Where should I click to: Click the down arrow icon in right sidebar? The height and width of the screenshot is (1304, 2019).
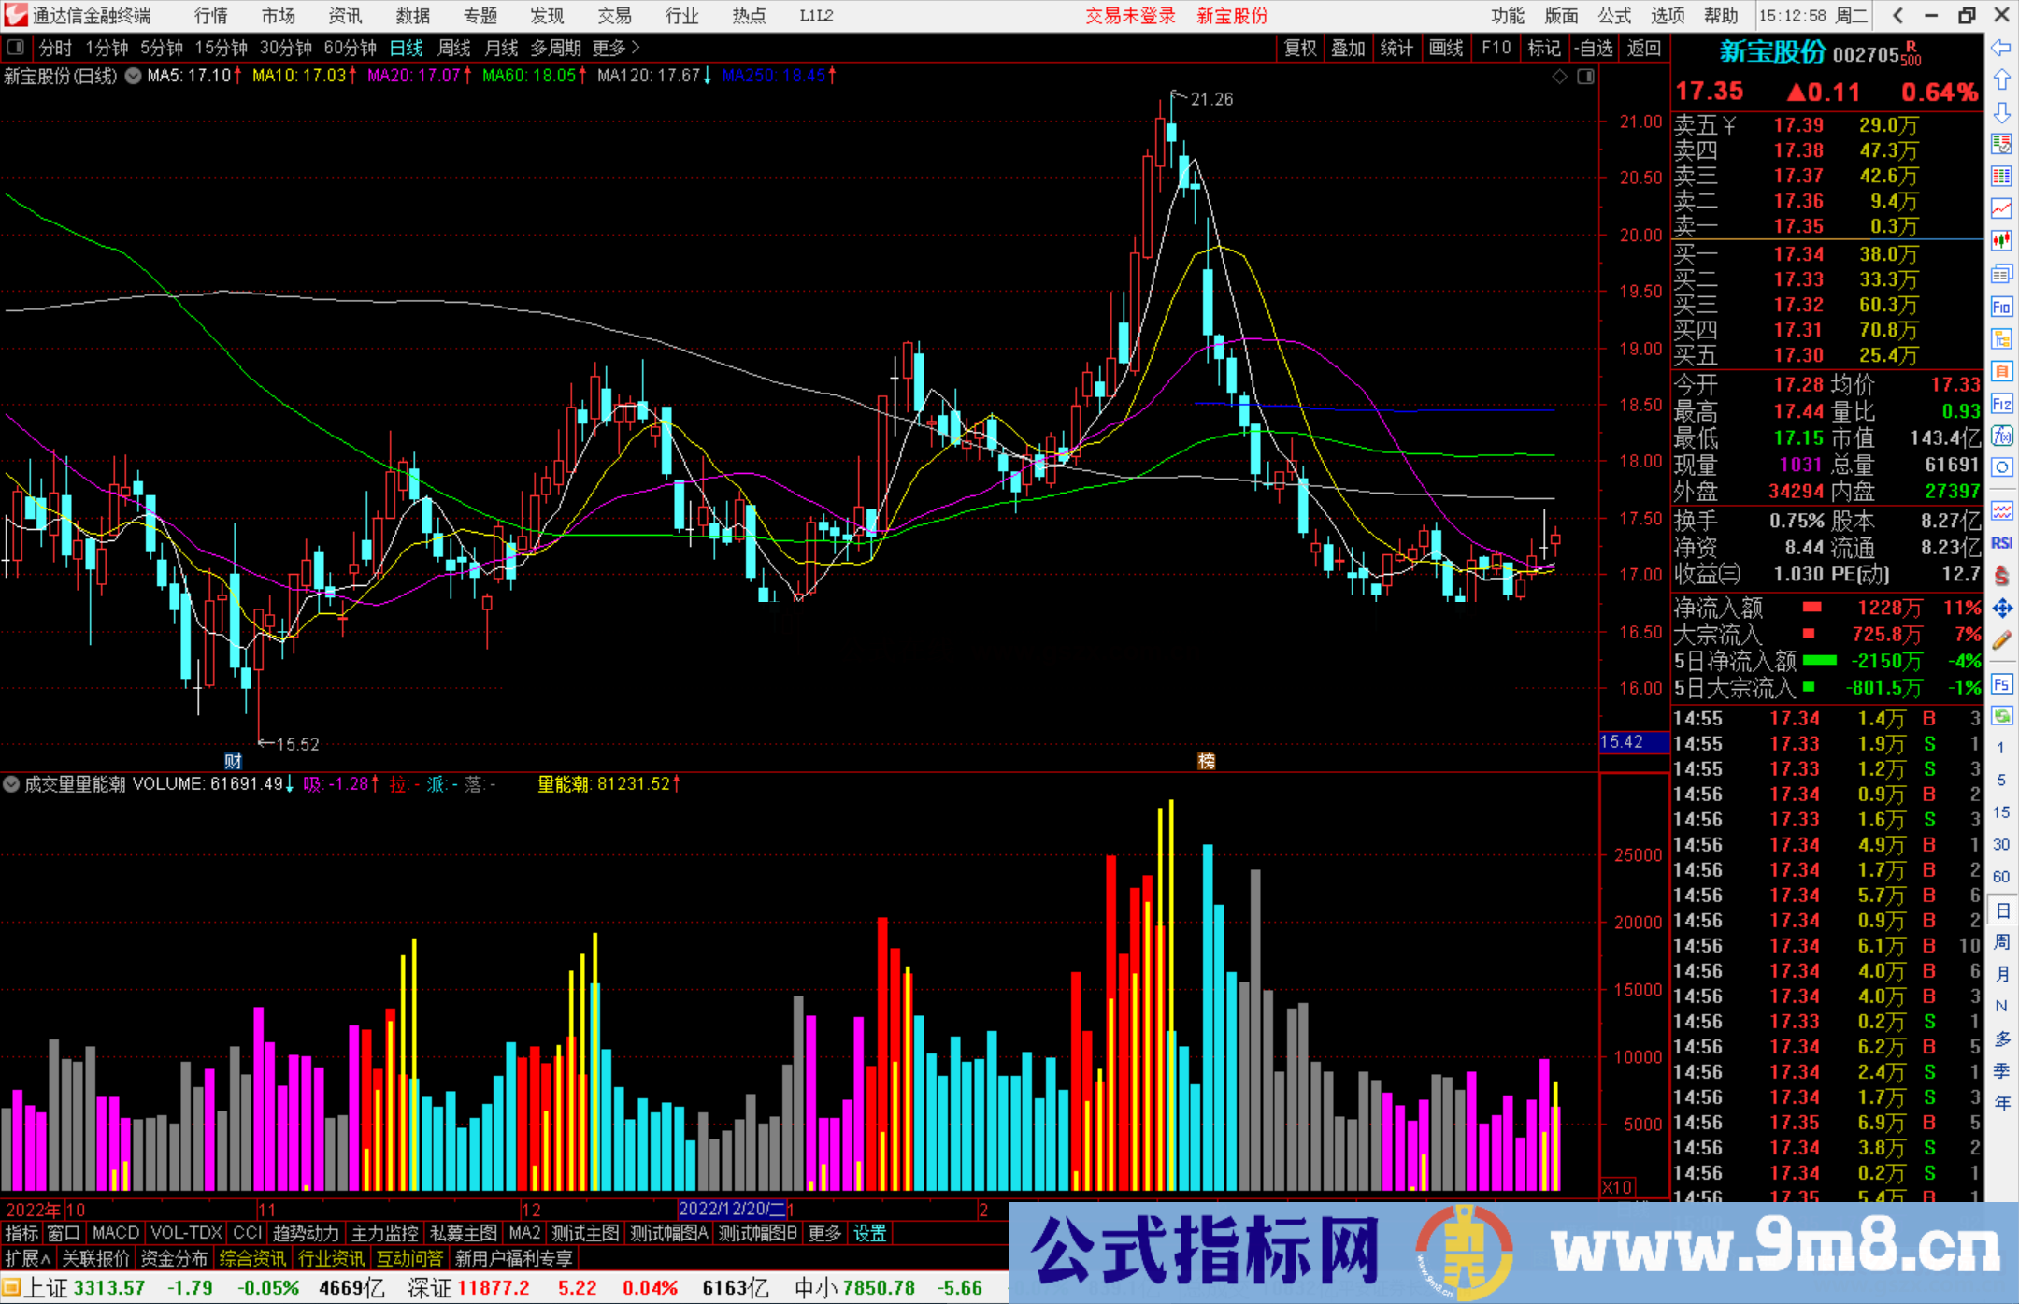pyautogui.click(x=2001, y=113)
